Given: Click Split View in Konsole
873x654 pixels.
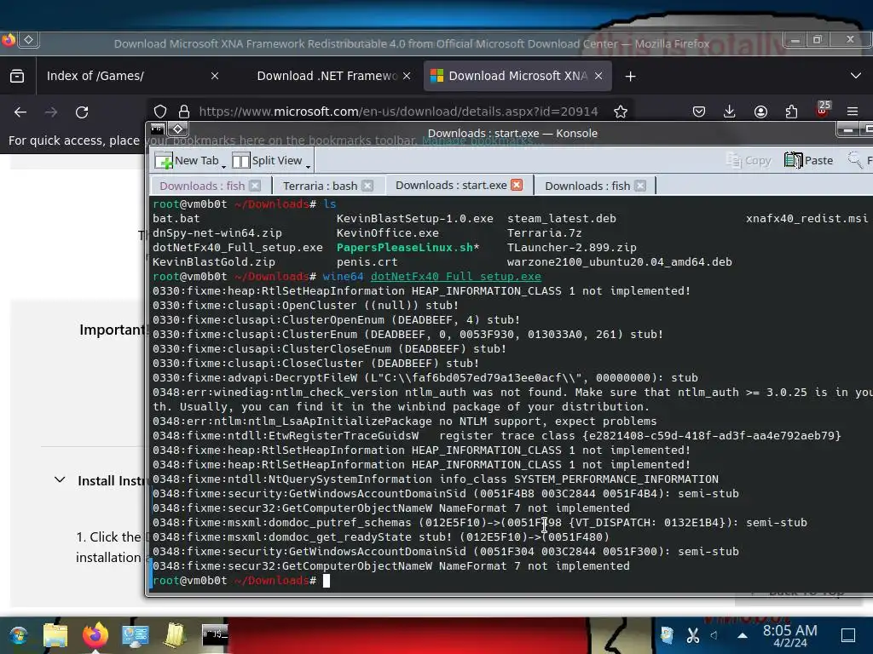Looking at the screenshot, I should pos(267,161).
